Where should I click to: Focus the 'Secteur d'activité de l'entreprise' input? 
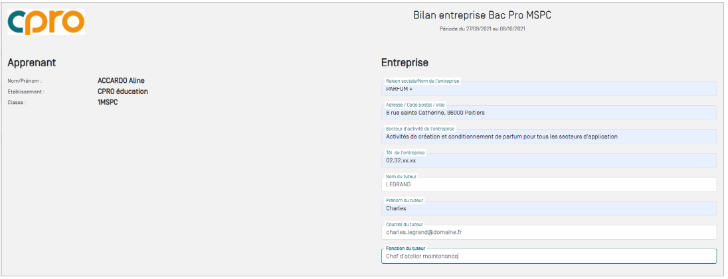(549, 137)
